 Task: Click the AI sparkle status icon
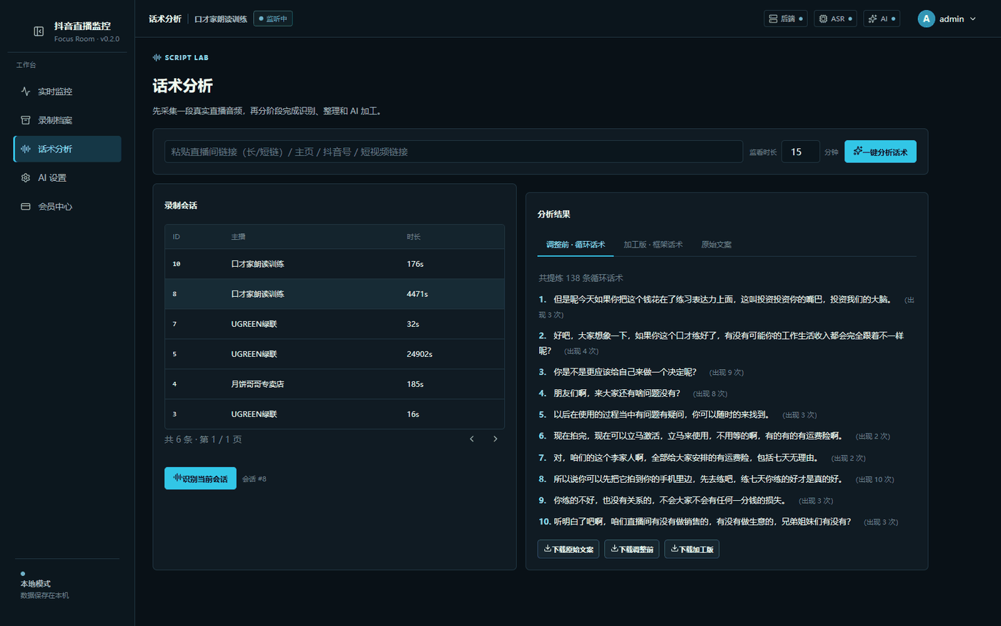pos(872,19)
